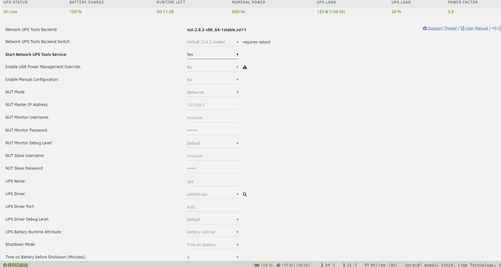Open the Start Network UPS Tools Service dropdown
The image size is (501, 267).
[213, 55]
